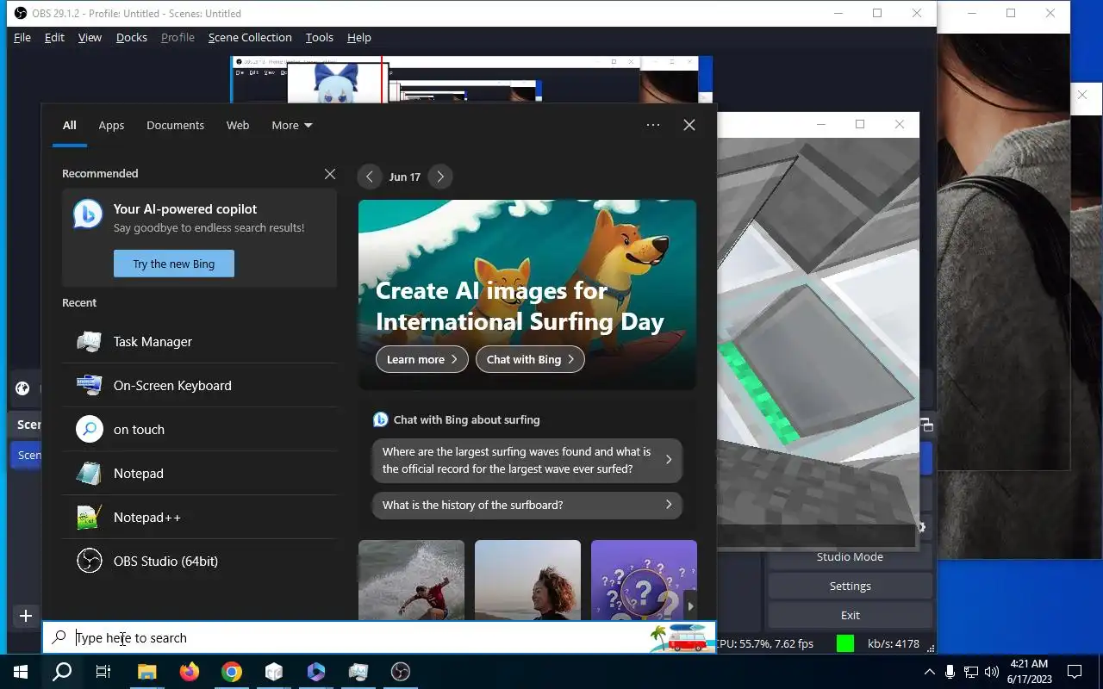1103x689 pixels.
Task: Open Firefox from the taskbar
Action: (x=189, y=672)
